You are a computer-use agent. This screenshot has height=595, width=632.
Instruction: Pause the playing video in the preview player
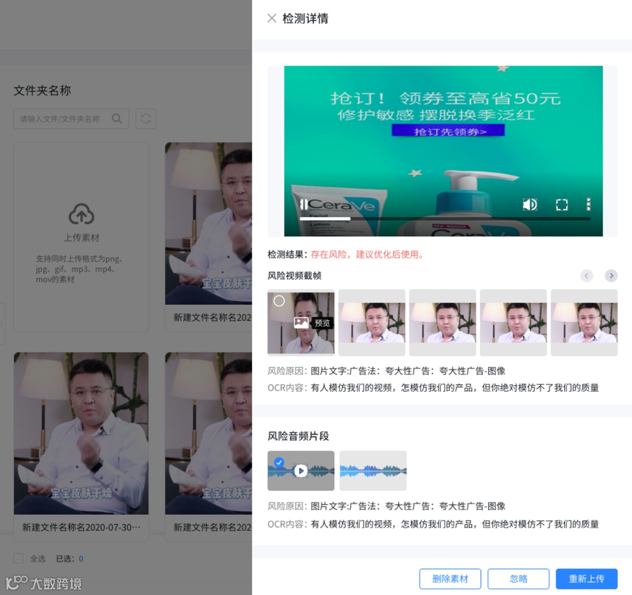point(304,204)
